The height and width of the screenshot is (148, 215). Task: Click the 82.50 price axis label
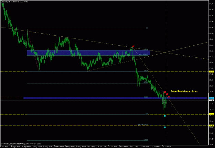click(211, 33)
